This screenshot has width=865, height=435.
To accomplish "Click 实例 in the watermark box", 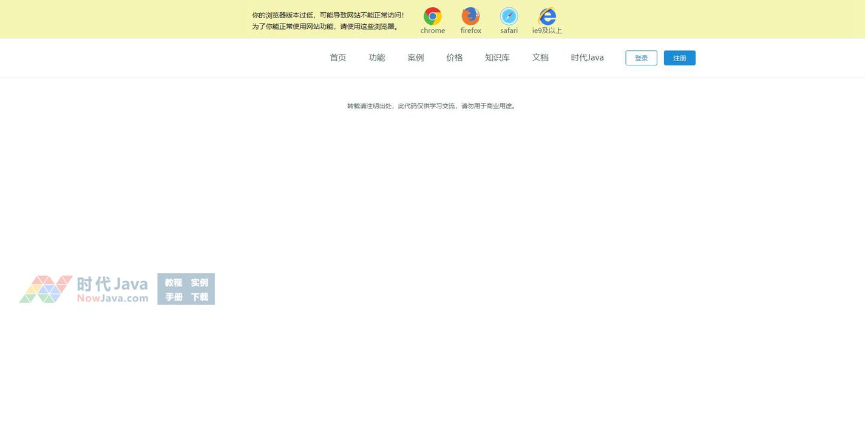I will [199, 282].
